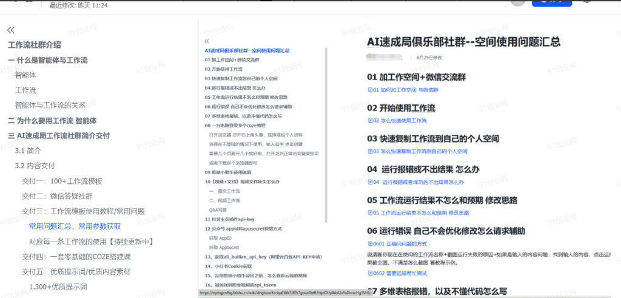Screen dimensions: 621x298
Task: Select inner outline 05 工作流运行结果不怎么和预期 修改思路
Action: 246,97
